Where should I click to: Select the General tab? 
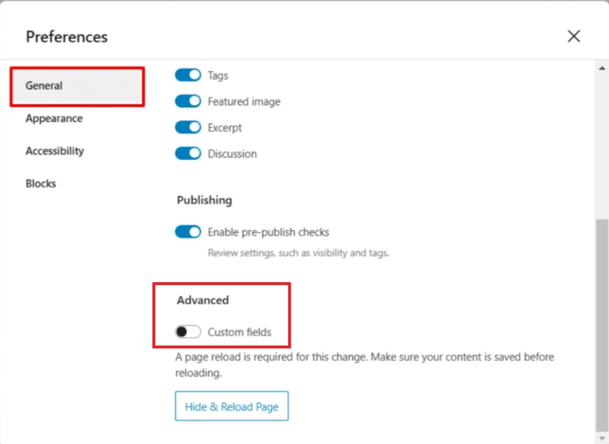77,86
